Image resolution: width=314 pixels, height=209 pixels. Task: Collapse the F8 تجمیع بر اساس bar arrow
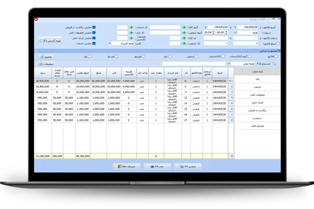36,51
